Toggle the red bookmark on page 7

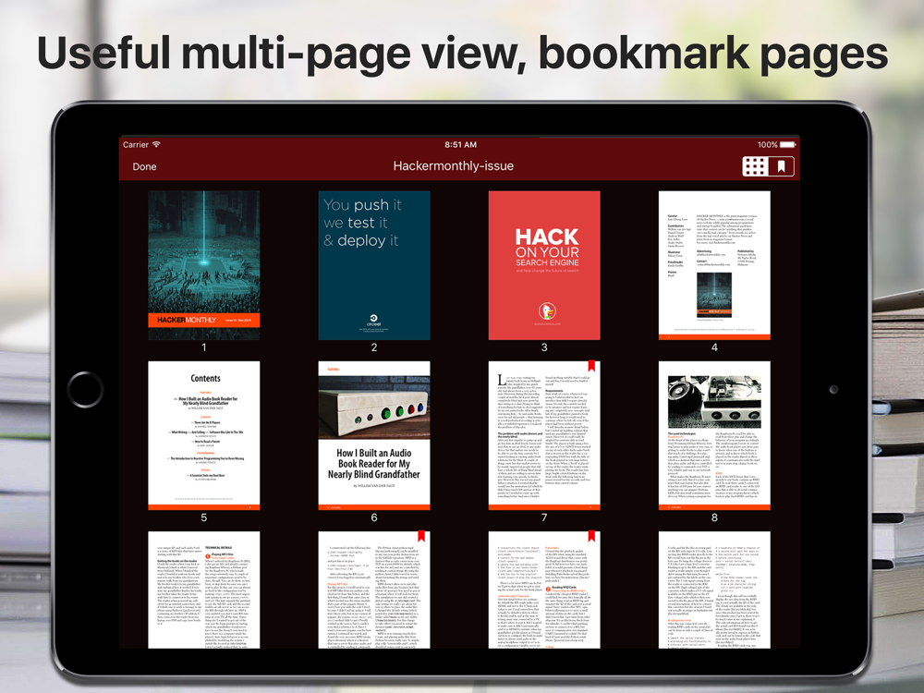tap(591, 367)
